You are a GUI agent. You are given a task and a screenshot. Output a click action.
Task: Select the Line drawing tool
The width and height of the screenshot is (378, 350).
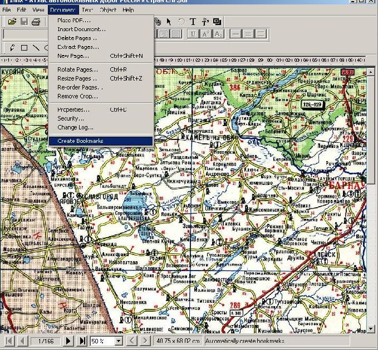(36, 48)
